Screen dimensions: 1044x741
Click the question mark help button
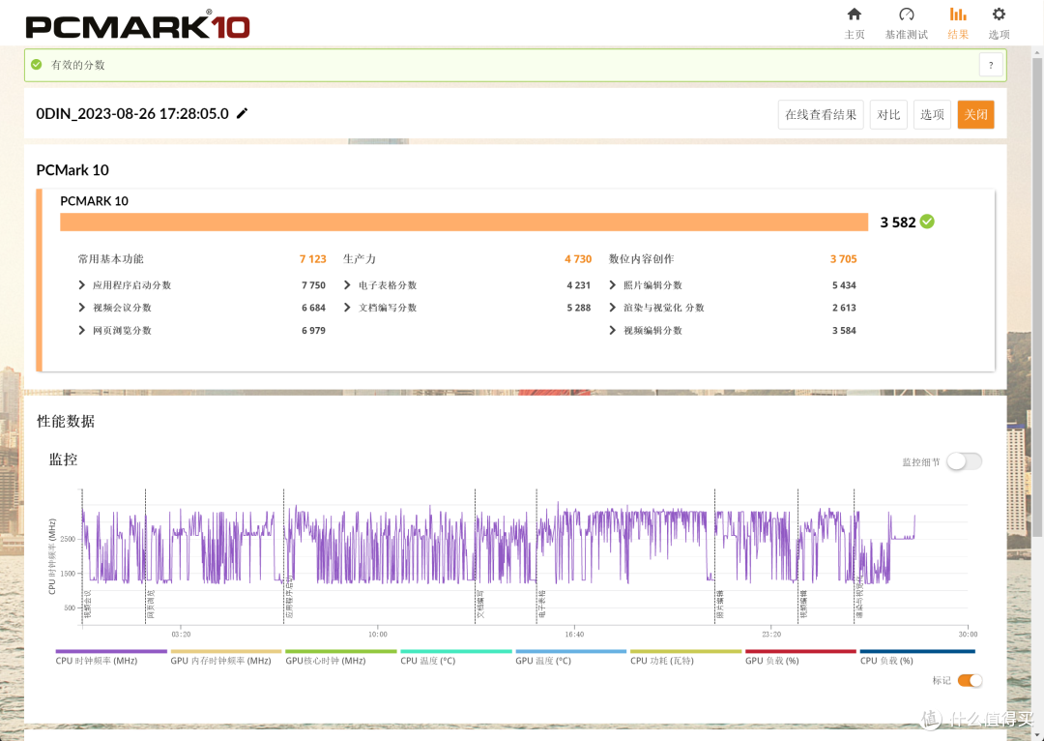pyautogui.click(x=991, y=65)
